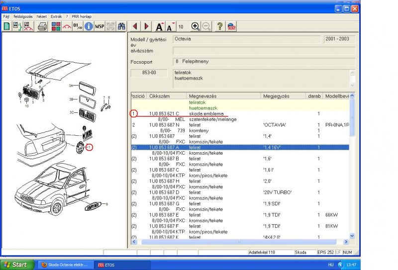
Task: Select row 1U0 853 687 C '1,6 l'
Action: point(240,170)
